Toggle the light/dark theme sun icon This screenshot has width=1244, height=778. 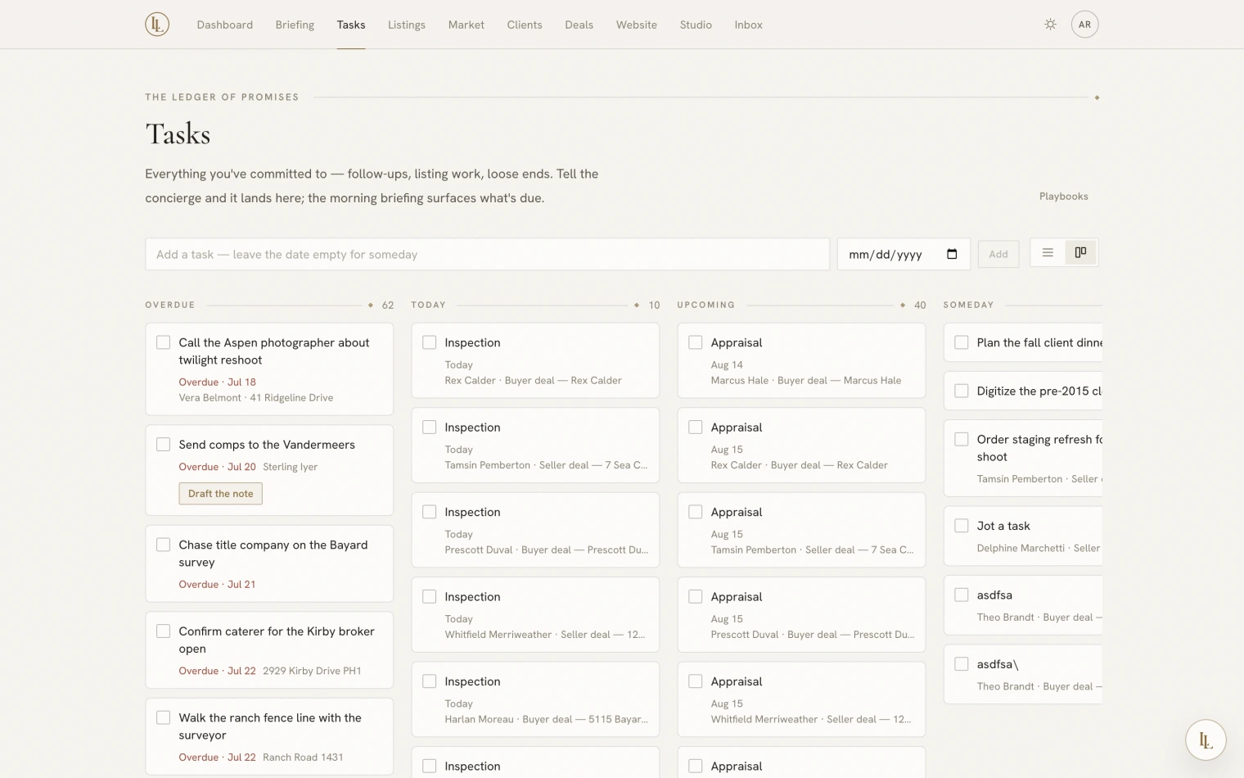point(1050,25)
